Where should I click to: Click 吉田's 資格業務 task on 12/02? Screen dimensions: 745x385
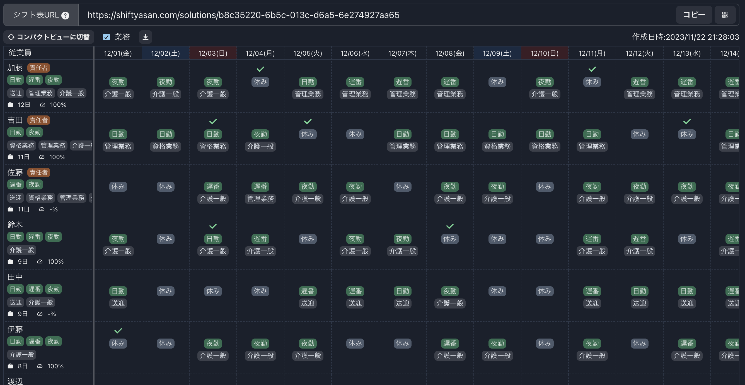click(165, 146)
